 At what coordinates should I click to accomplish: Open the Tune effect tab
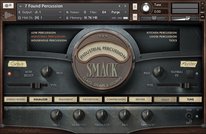coord(190,99)
